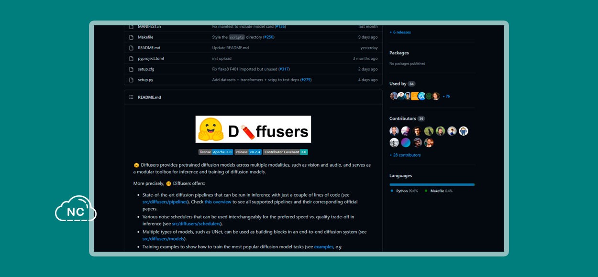Click the "yesterday" timestamp for README.md
Viewport: 598px width, 277px height.
click(x=369, y=48)
